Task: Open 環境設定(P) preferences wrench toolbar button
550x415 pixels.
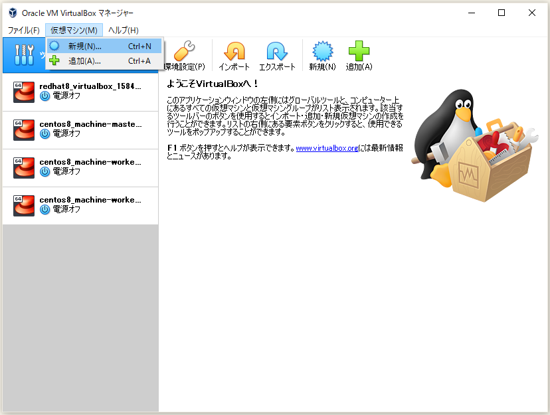Action: pos(185,55)
